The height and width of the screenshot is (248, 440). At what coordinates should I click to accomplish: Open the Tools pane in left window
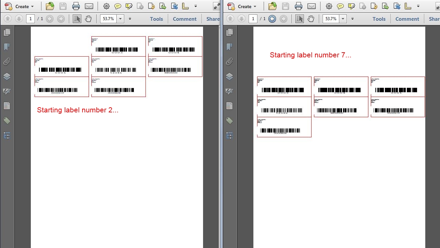click(156, 19)
